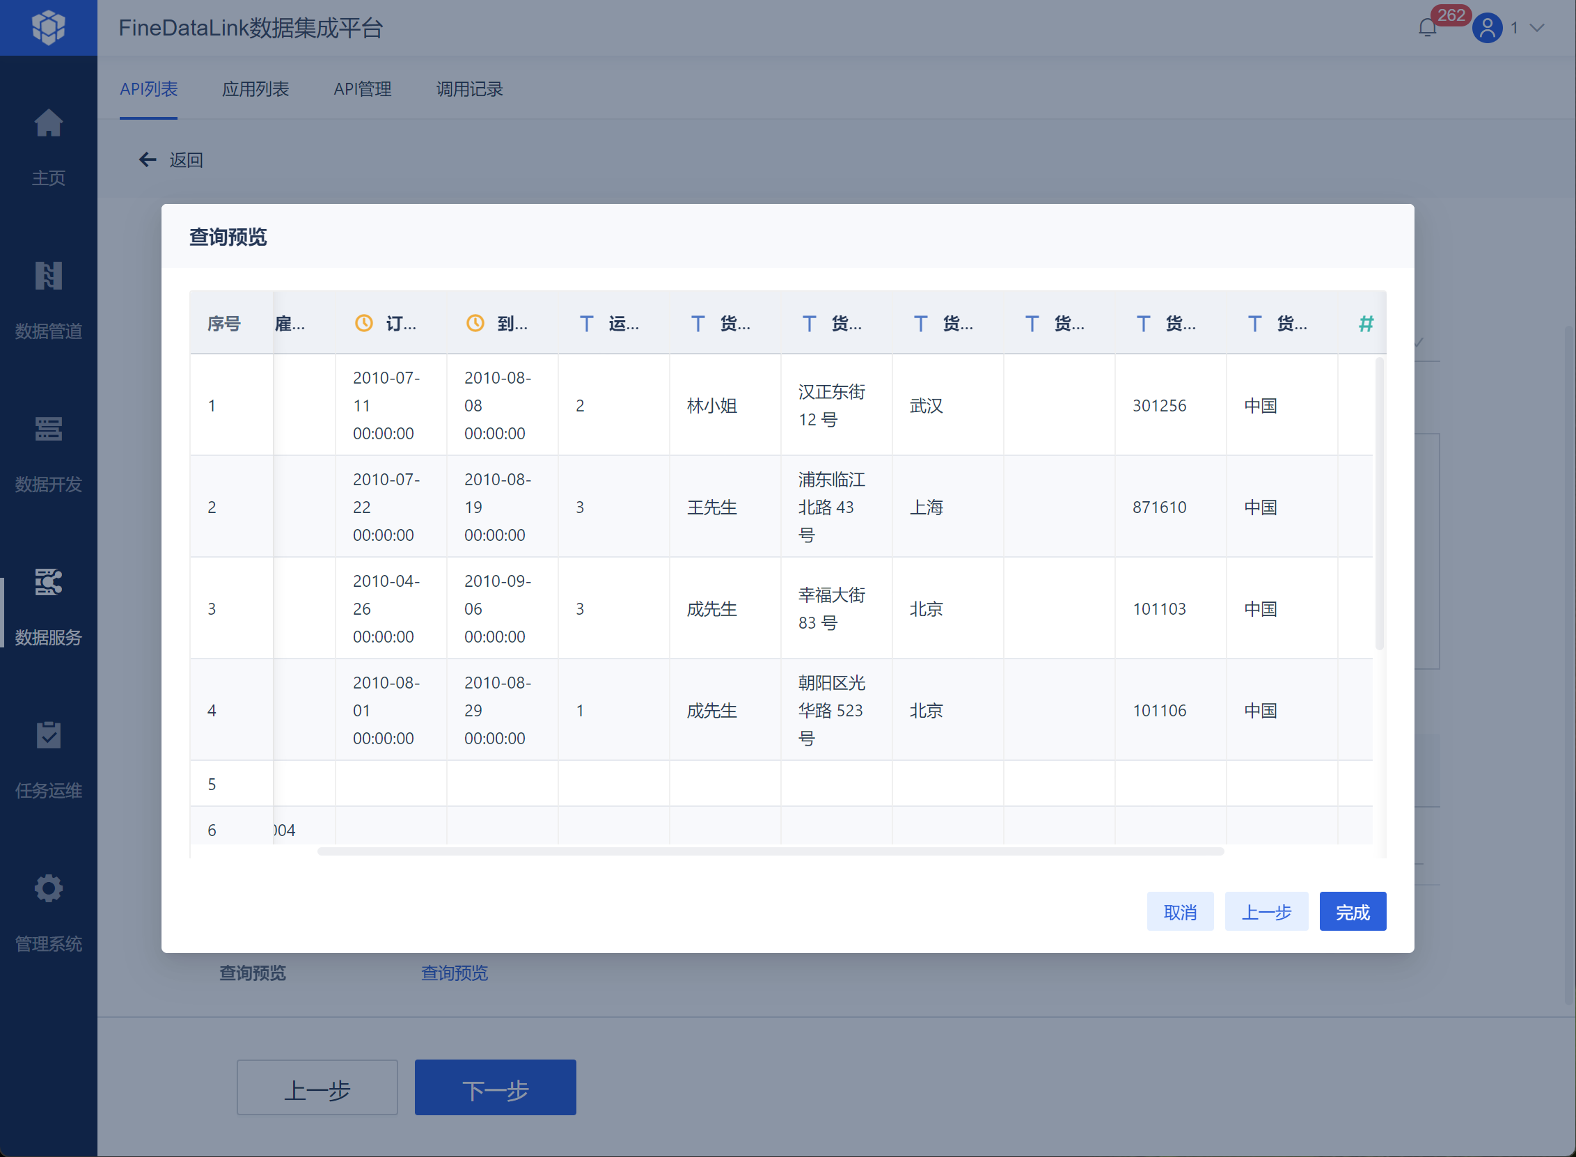Click 完成 button in dialog
The width and height of the screenshot is (1576, 1157).
(x=1352, y=911)
